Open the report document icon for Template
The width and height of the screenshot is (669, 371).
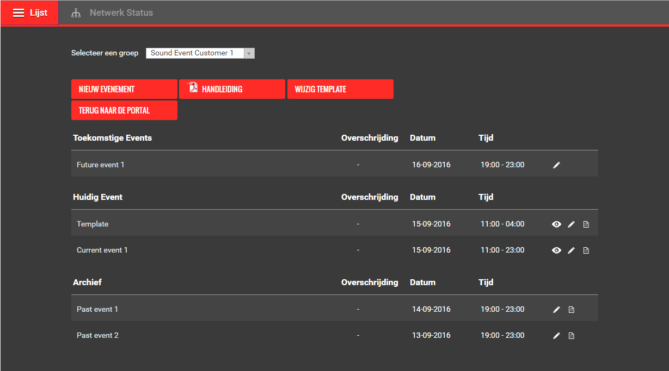coord(586,224)
